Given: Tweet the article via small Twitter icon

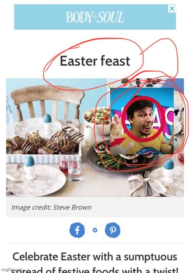Looking at the screenshot, I should [95, 230].
